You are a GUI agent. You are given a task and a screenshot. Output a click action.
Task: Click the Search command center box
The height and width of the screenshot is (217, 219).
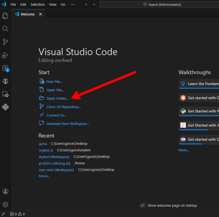click(x=159, y=4)
